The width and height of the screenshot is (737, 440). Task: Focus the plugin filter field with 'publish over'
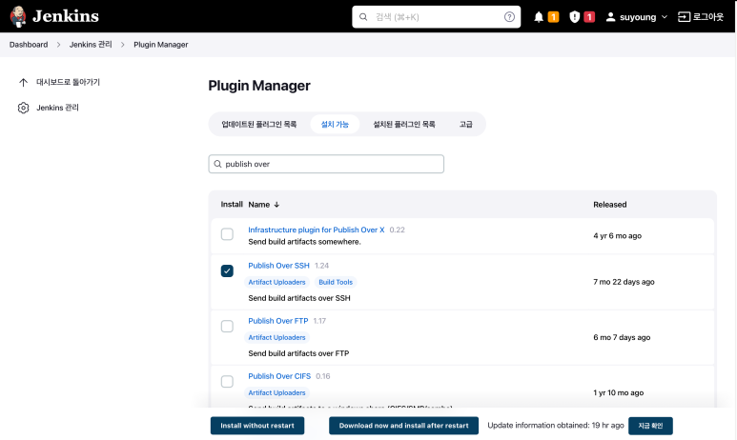click(x=326, y=164)
